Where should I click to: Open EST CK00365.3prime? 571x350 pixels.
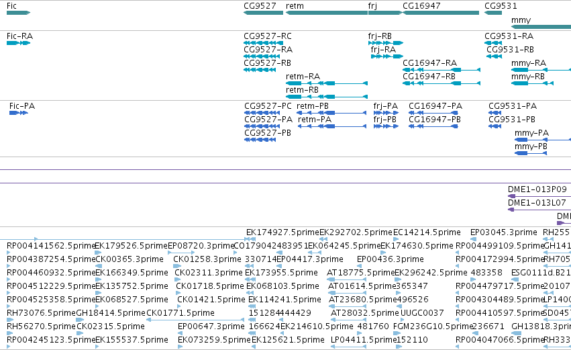point(129,259)
